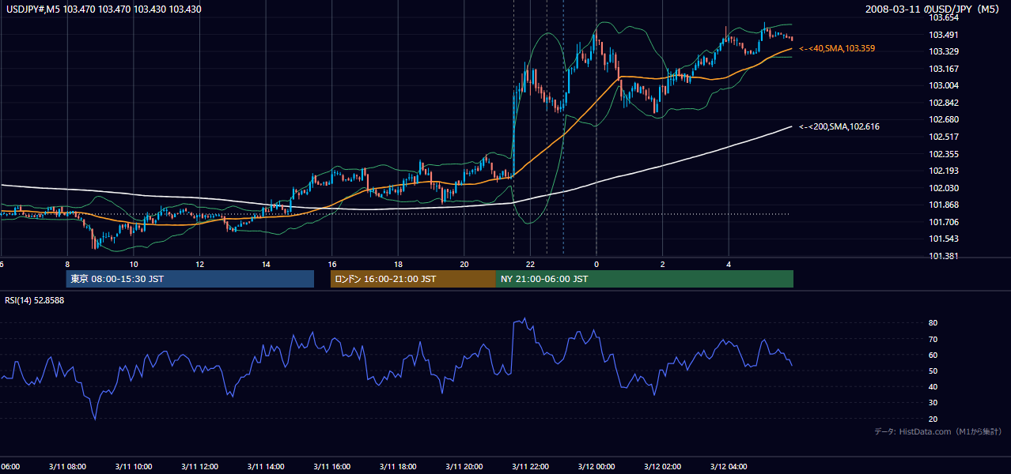The width and height of the screenshot is (1011, 474).
Task: Click the RSI 70 level label
Action: point(933,339)
